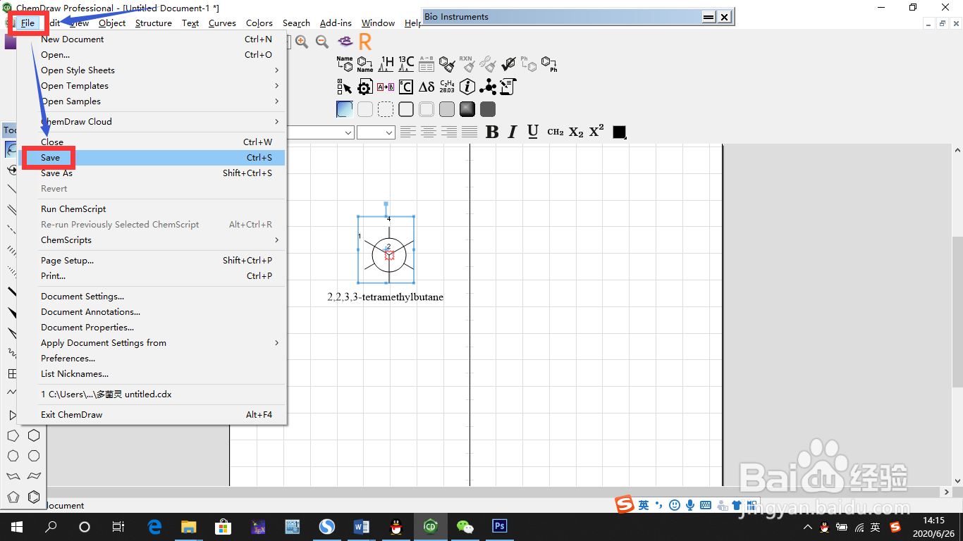This screenshot has height=541, width=963.
Task: Select the cyclooctane ring tool
Action: click(x=34, y=456)
